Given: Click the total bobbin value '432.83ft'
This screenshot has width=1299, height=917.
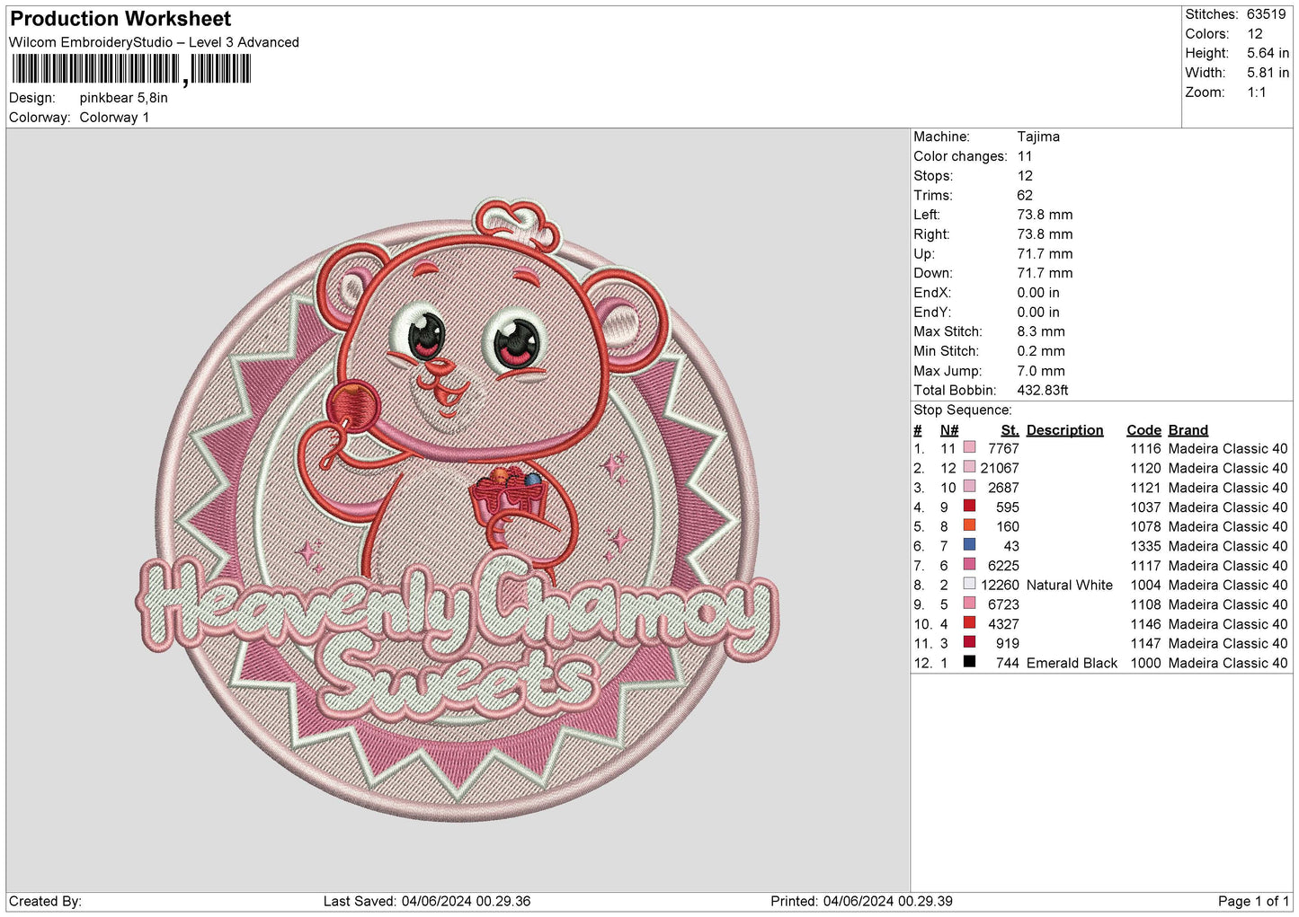Looking at the screenshot, I should pyautogui.click(x=1043, y=391).
